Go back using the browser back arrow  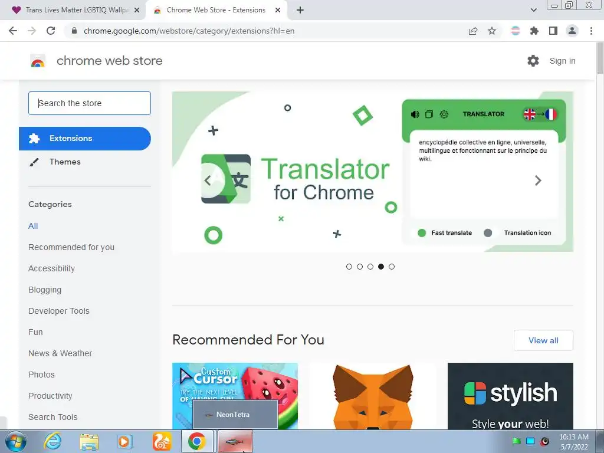[x=13, y=31]
